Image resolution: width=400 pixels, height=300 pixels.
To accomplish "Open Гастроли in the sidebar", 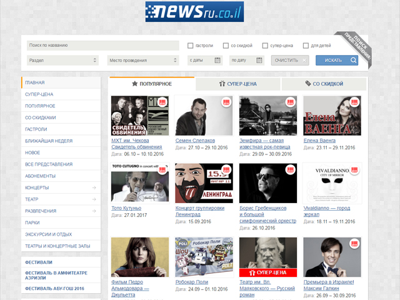I will (61, 129).
